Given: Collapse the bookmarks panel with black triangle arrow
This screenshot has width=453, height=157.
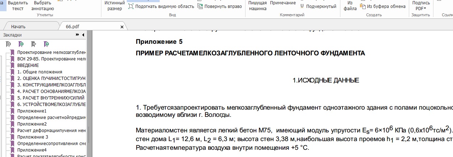Looking at the screenshot, I should pyautogui.click(x=83, y=35).
